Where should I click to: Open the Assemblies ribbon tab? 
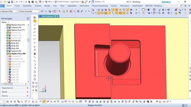click(27, 6)
